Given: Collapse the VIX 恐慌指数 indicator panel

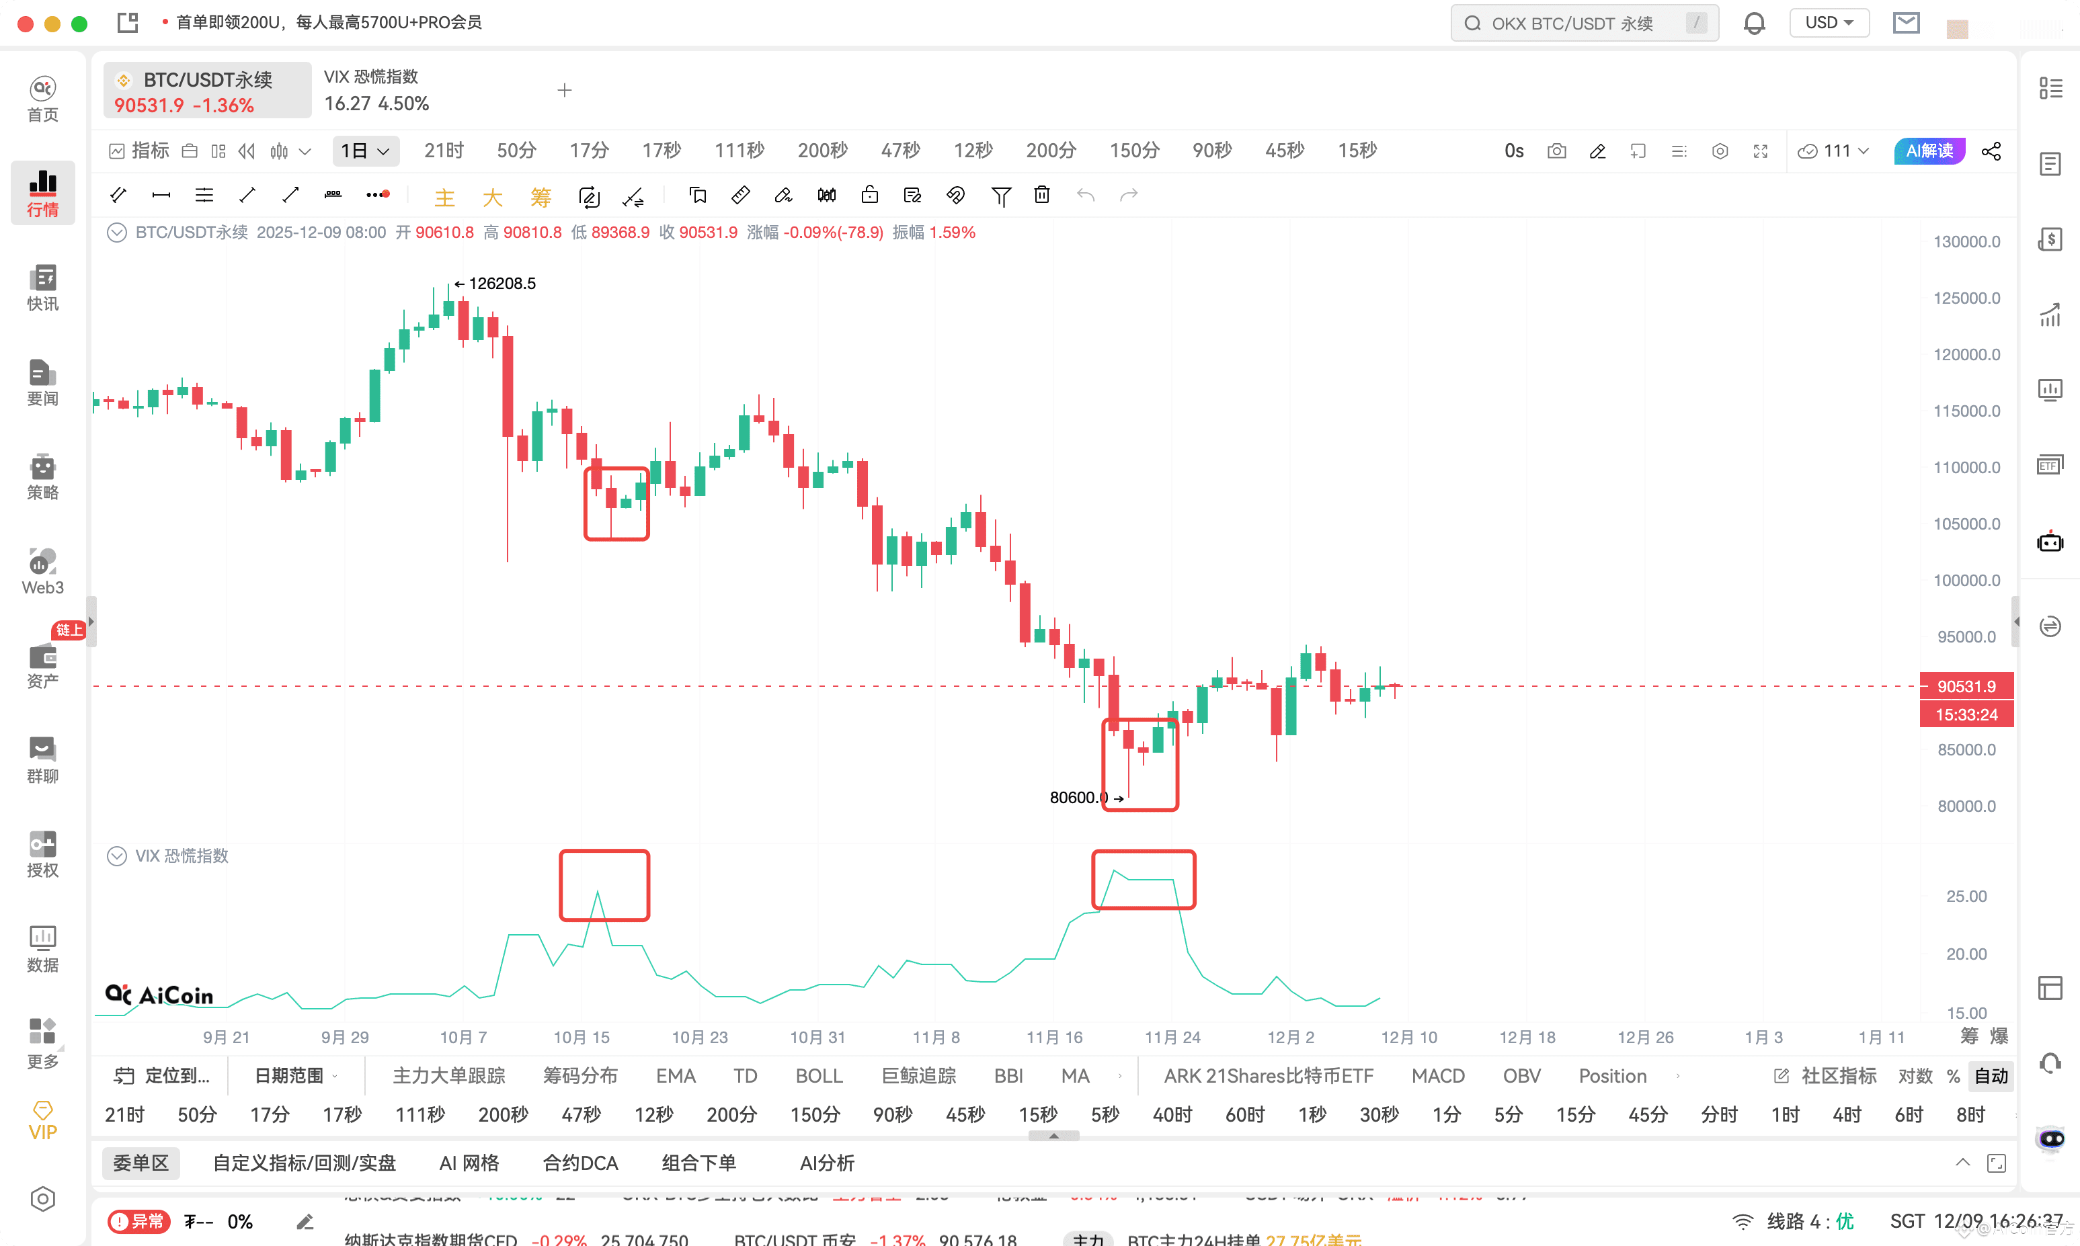Looking at the screenshot, I should tap(117, 856).
